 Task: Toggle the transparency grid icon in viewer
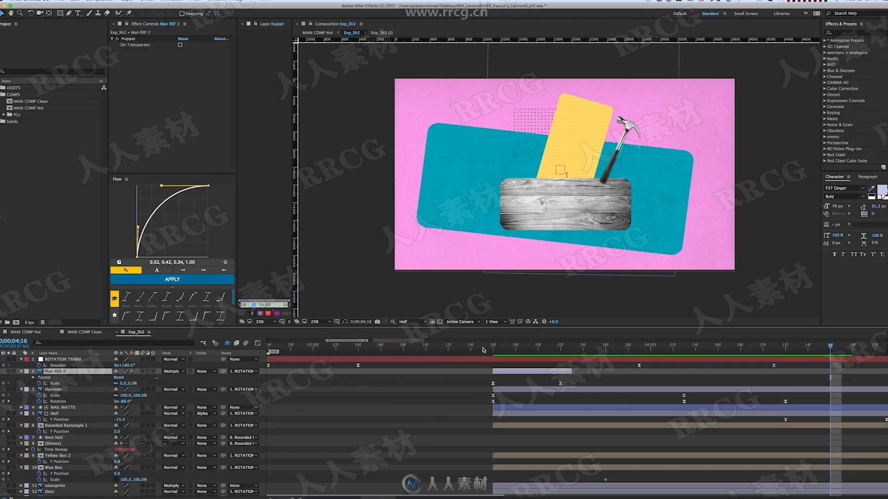coord(440,322)
